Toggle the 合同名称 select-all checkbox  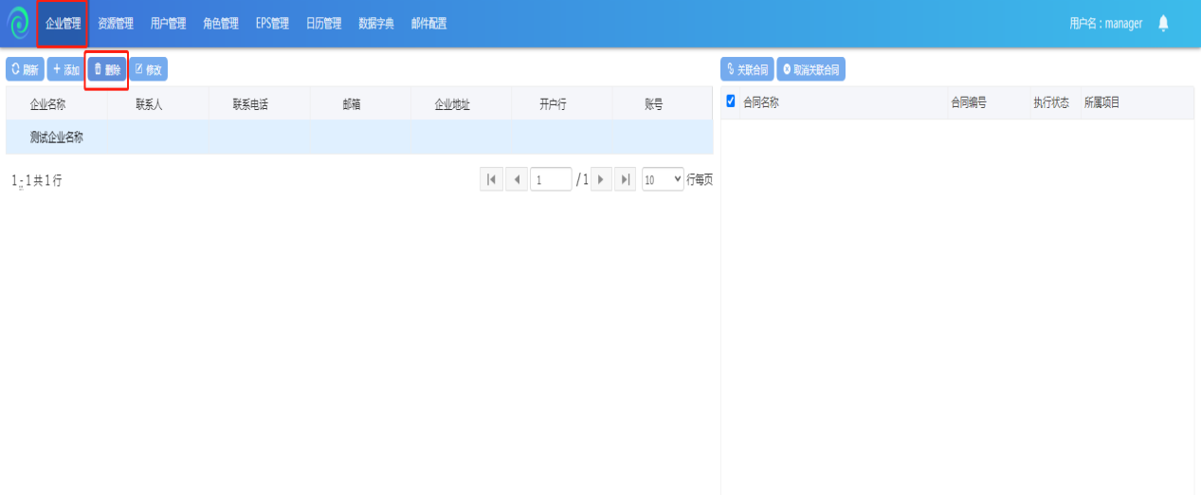click(x=731, y=101)
